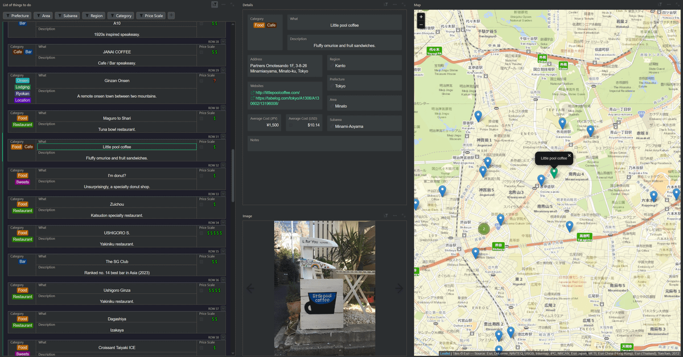Open the Category filter dropdown
This screenshot has width=683, height=357.
coord(121,16)
